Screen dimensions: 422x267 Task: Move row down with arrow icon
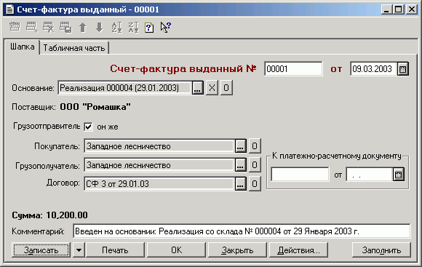99,27
